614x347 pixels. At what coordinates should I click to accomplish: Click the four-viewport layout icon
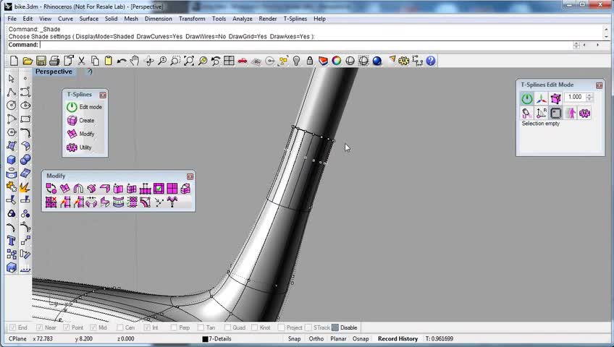coord(229,61)
